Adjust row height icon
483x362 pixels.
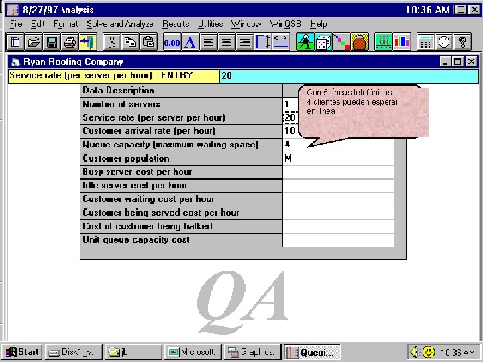[x=263, y=42]
